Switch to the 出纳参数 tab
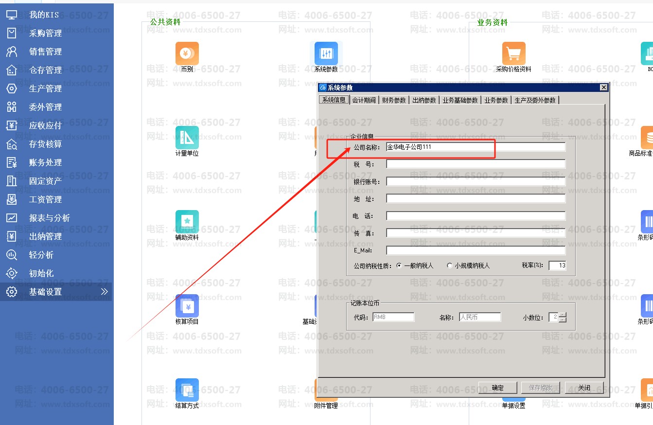Image resolution: width=653 pixels, height=425 pixels. coord(424,100)
